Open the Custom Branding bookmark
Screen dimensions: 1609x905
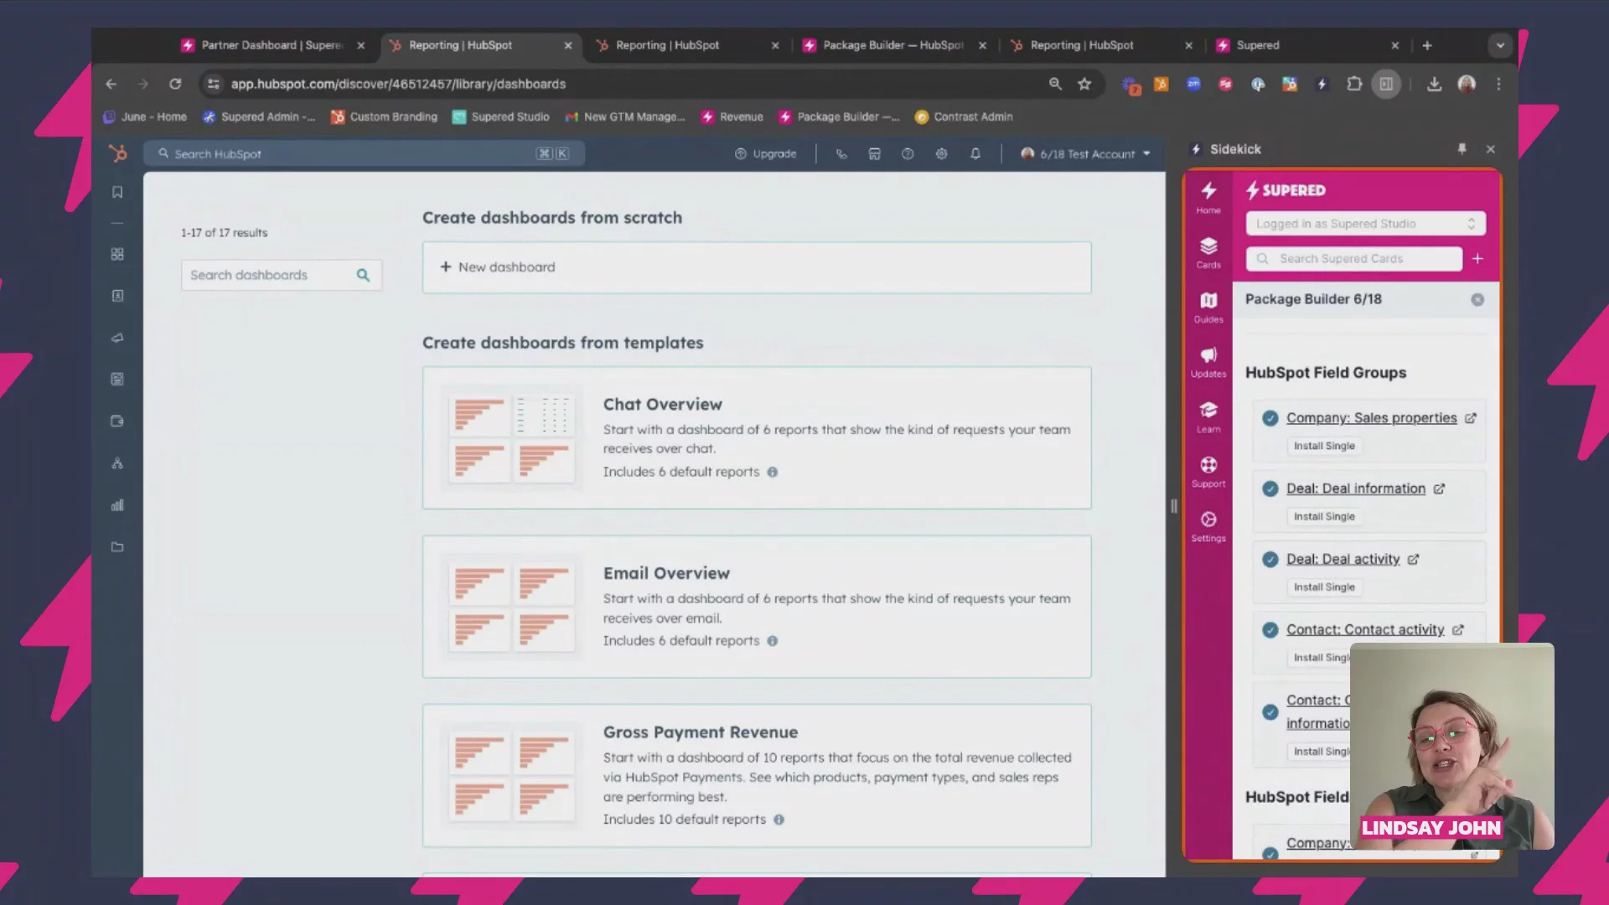click(385, 116)
